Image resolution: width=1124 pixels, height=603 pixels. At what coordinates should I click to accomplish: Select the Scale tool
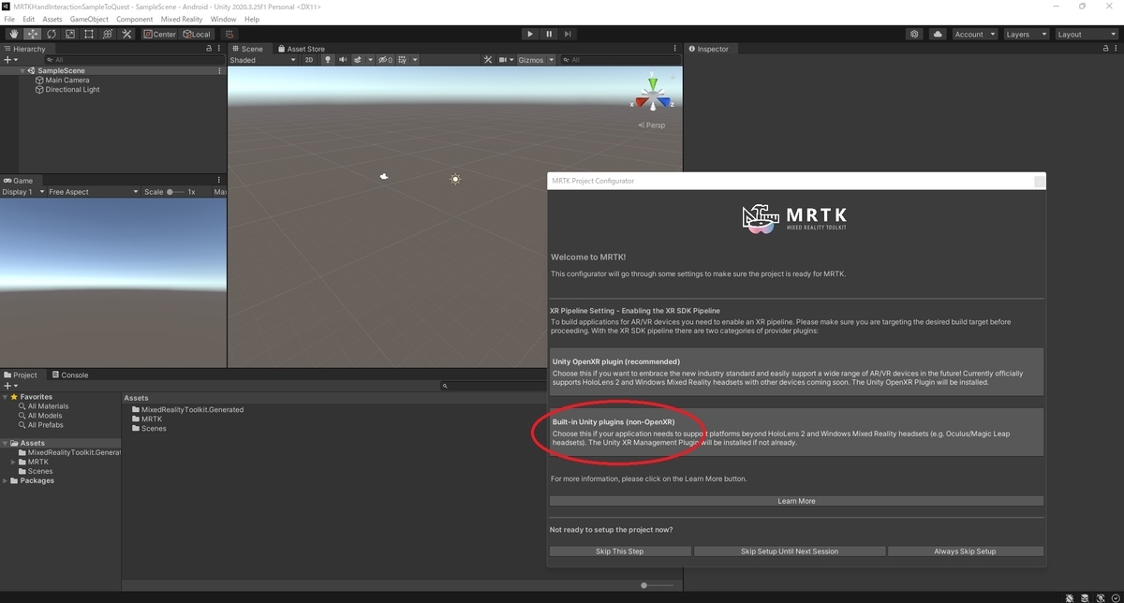click(69, 34)
